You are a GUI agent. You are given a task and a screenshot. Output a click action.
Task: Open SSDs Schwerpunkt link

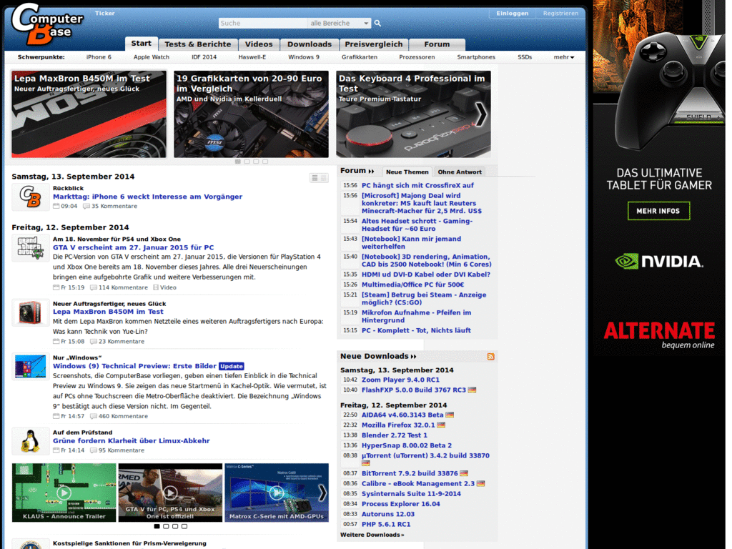pyautogui.click(x=525, y=57)
